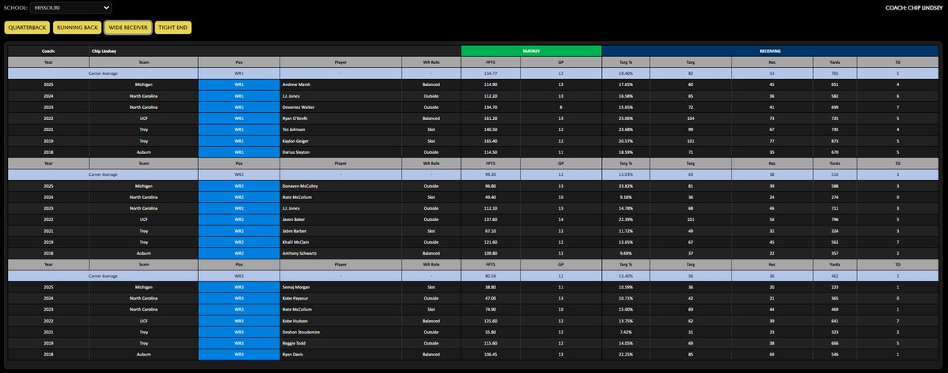Click Donaven McCulley's target share 23.82%
The image size is (948, 373).
click(x=626, y=188)
